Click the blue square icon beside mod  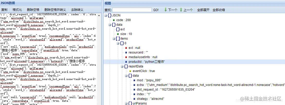point(134,80)
